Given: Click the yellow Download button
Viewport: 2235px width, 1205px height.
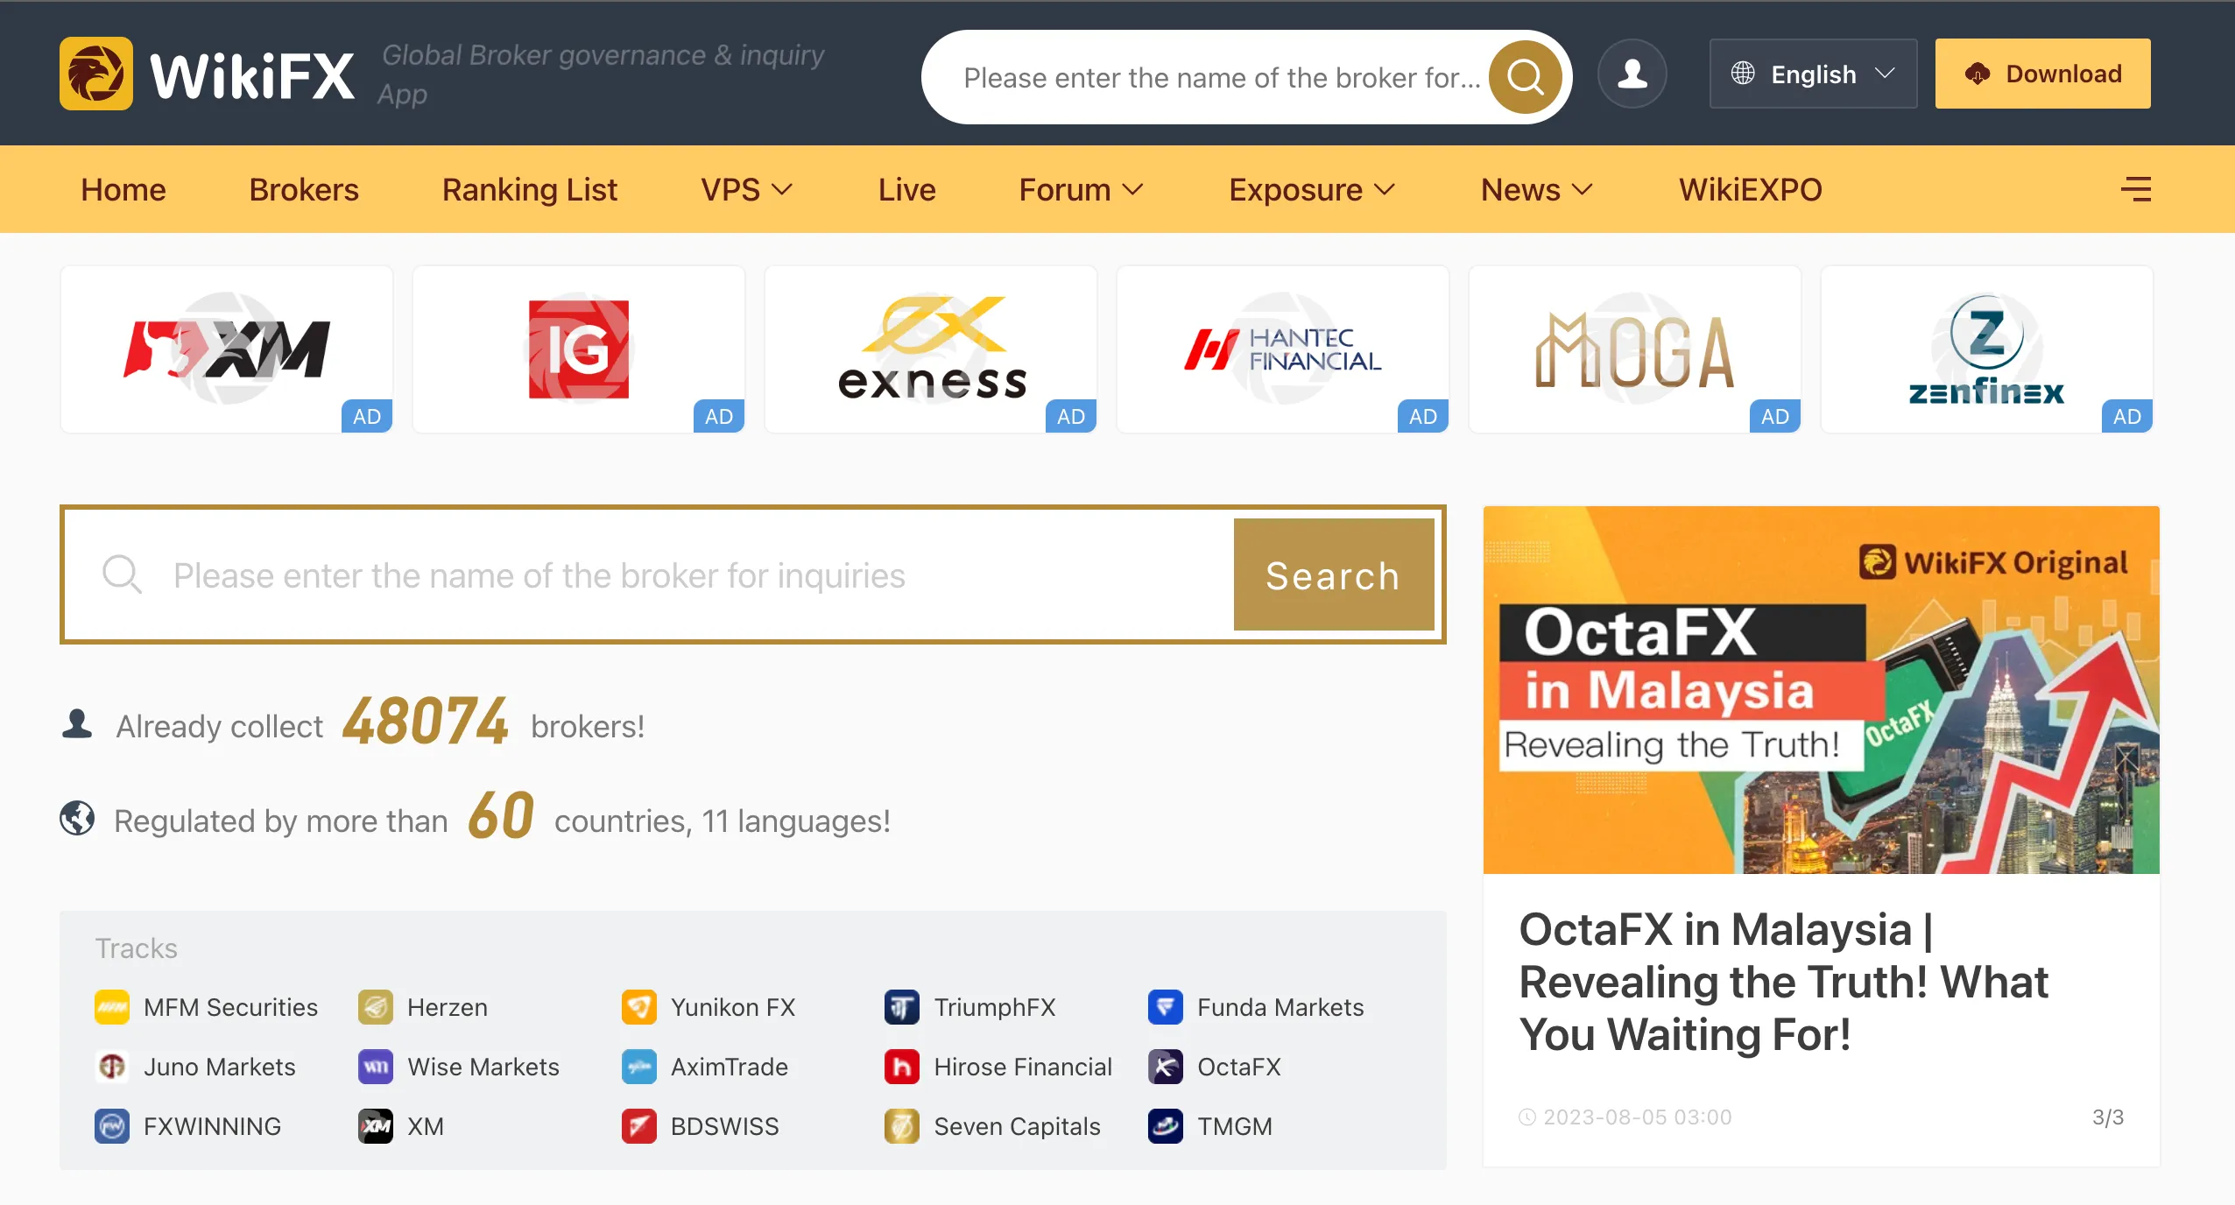Looking at the screenshot, I should tap(2042, 74).
